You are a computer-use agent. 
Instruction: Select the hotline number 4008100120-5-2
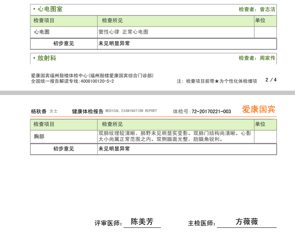pyautogui.click(x=97, y=81)
